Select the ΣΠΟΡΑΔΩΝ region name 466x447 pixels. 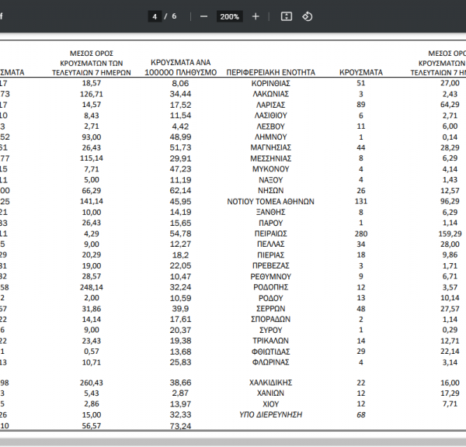click(271, 319)
